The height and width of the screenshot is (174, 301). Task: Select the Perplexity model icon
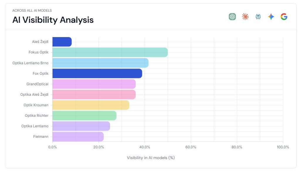(258, 17)
